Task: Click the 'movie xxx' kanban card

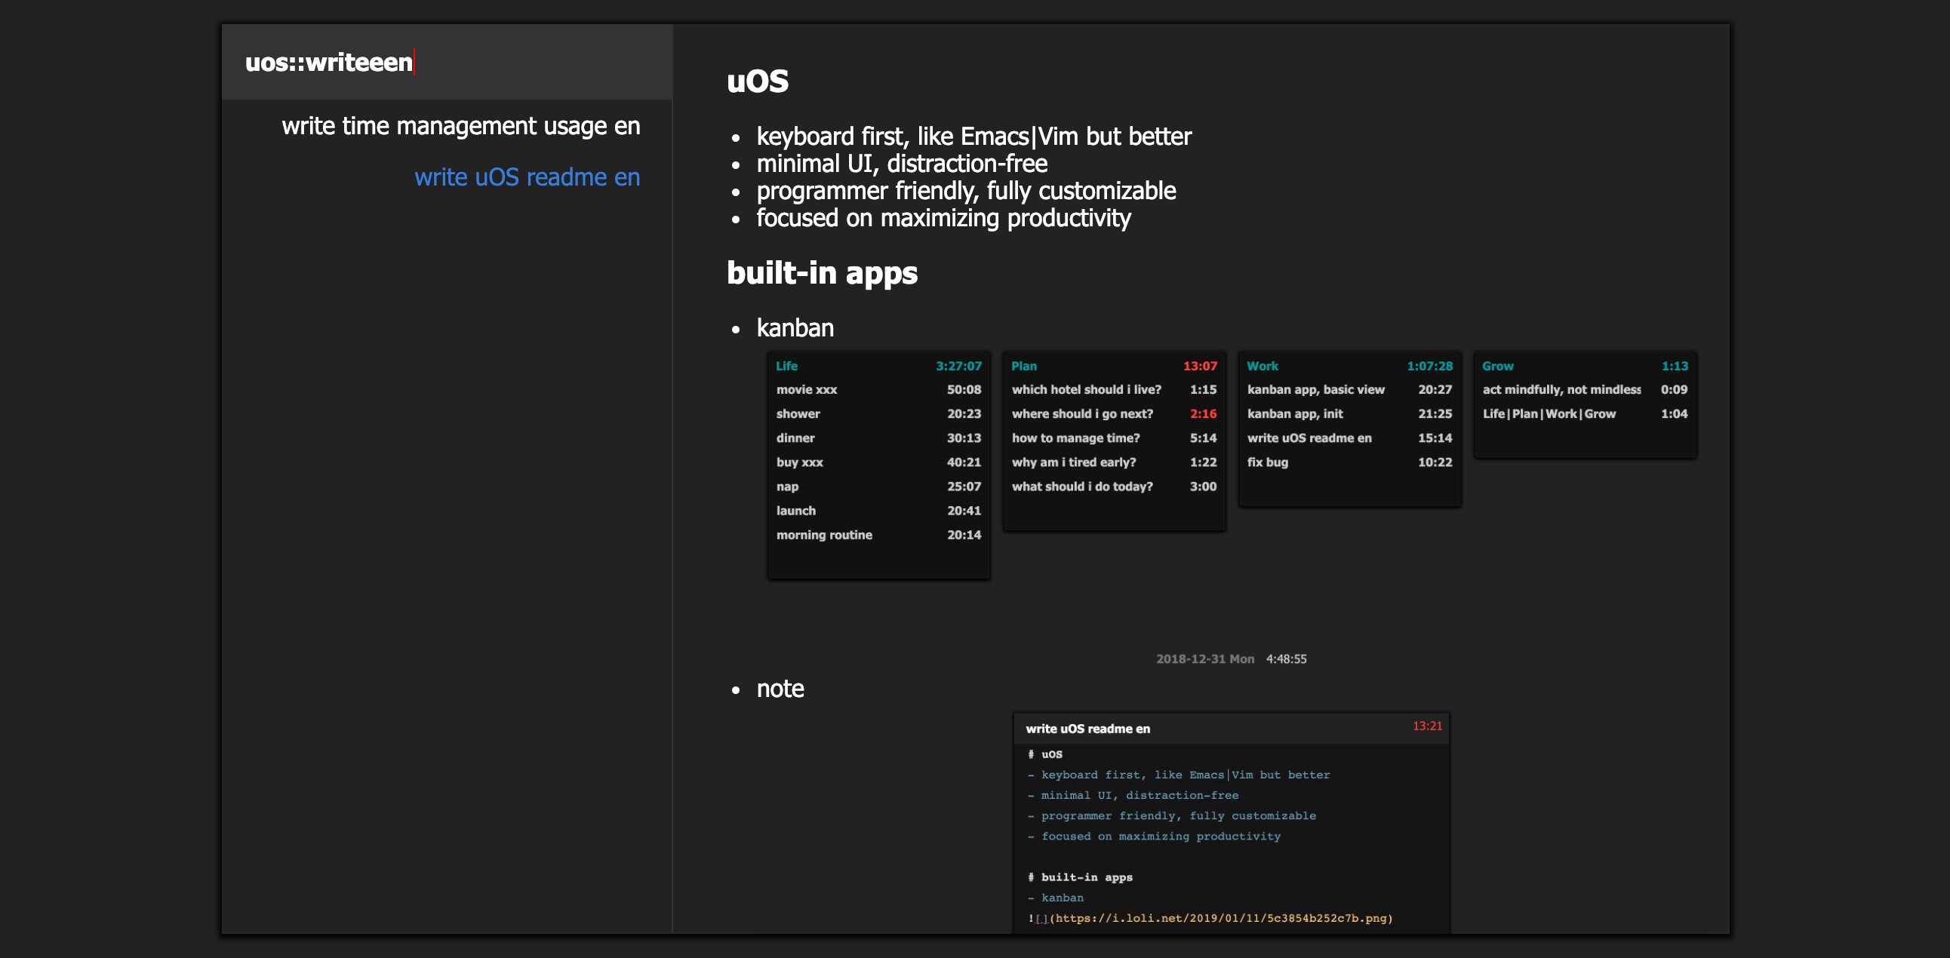Action: 806,390
